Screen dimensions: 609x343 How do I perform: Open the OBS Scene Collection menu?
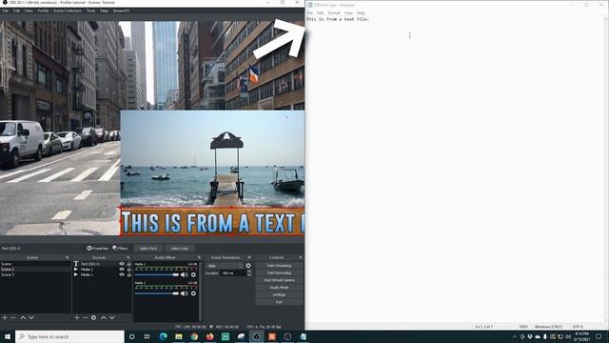tap(68, 10)
